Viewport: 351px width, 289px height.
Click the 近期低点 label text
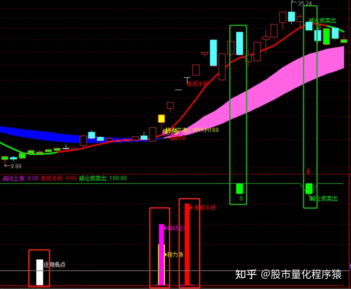coord(54,264)
